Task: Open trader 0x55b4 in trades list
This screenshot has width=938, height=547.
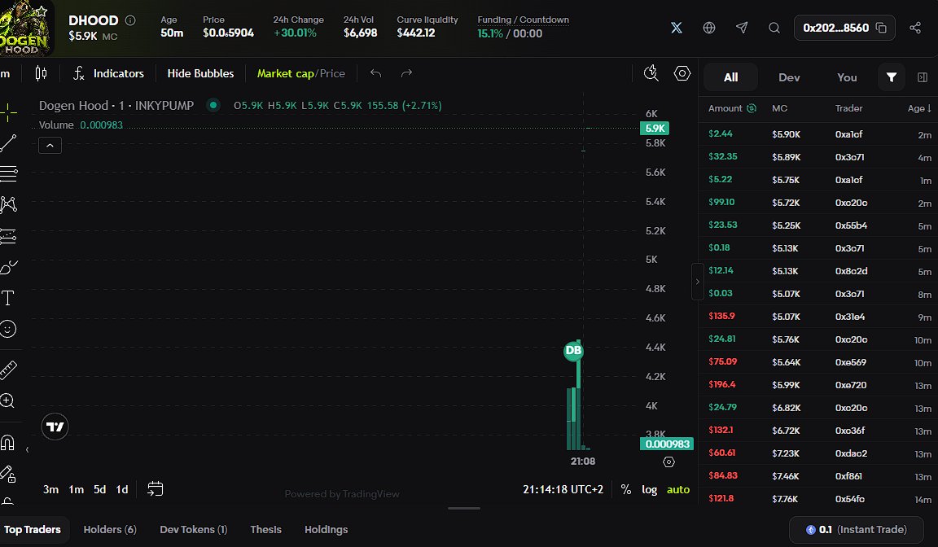Action: pyautogui.click(x=851, y=225)
